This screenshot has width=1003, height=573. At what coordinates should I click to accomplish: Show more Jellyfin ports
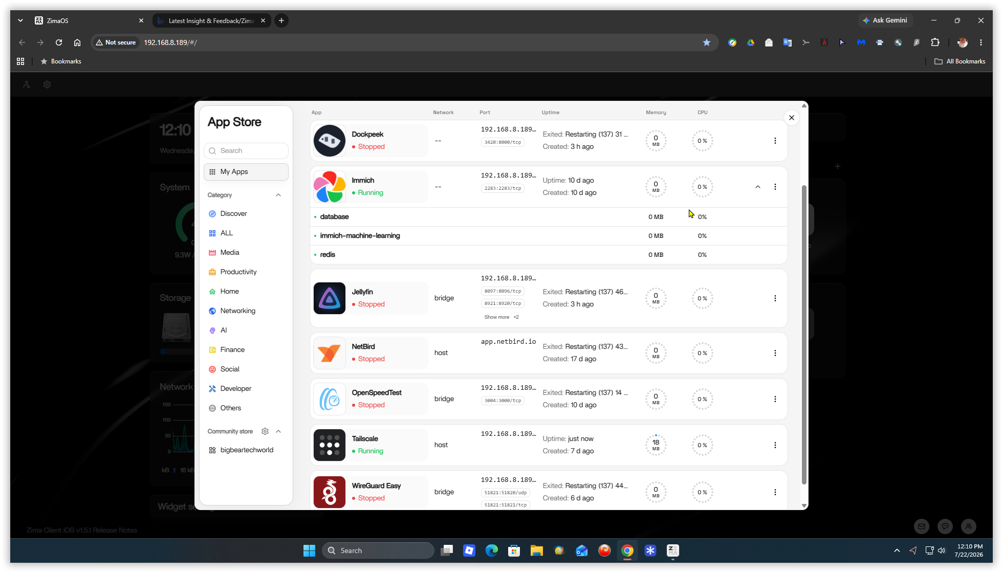(501, 317)
